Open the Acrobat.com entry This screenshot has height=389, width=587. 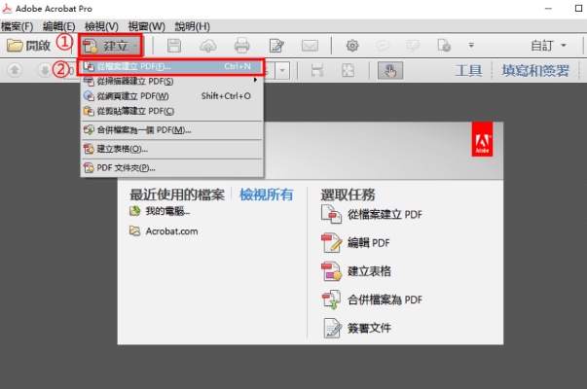[171, 231]
